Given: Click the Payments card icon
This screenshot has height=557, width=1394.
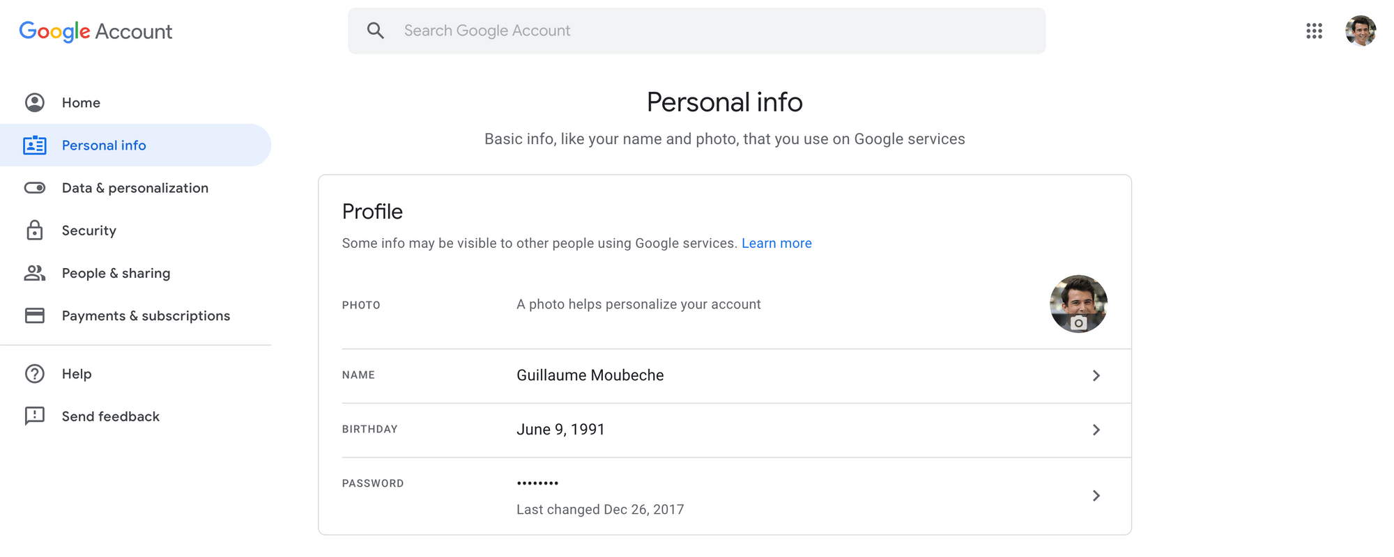Looking at the screenshot, I should (x=35, y=315).
